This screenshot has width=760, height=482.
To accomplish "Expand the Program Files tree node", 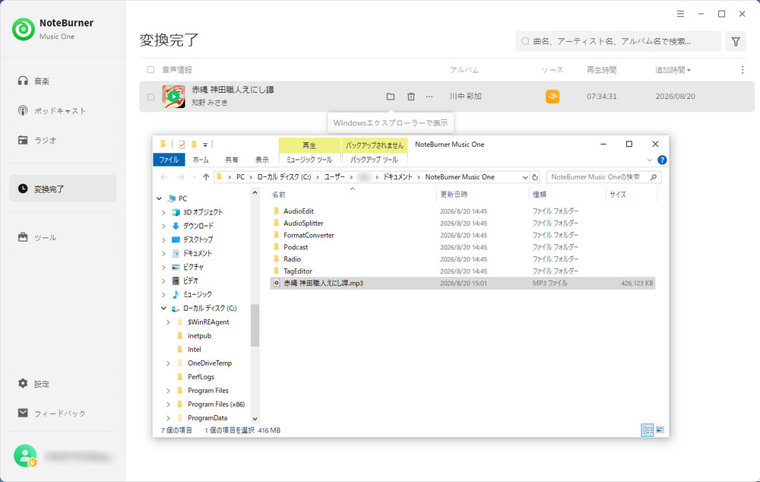I will pos(168,390).
